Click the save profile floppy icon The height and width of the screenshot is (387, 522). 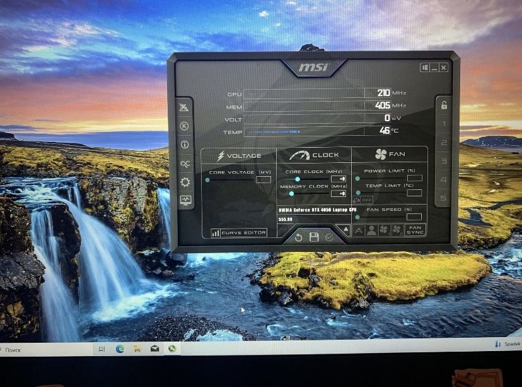(x=314, y=237)
